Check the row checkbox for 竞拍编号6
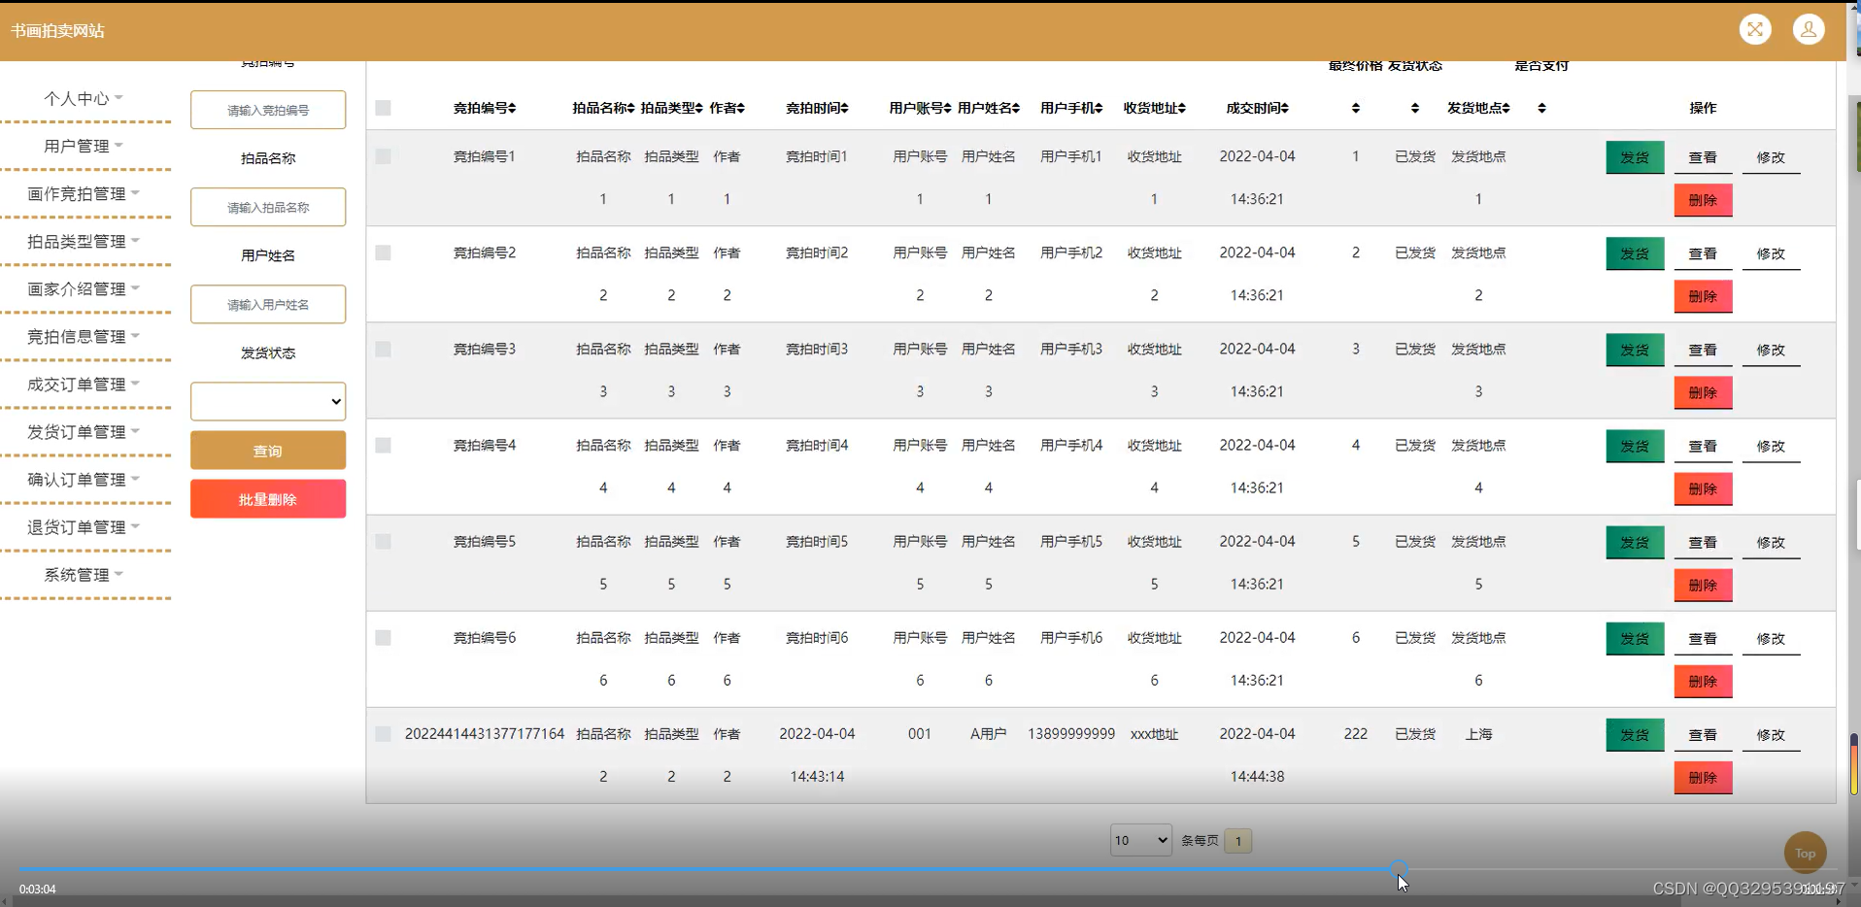Screen dimensions: 1861x907 [384, 638]
